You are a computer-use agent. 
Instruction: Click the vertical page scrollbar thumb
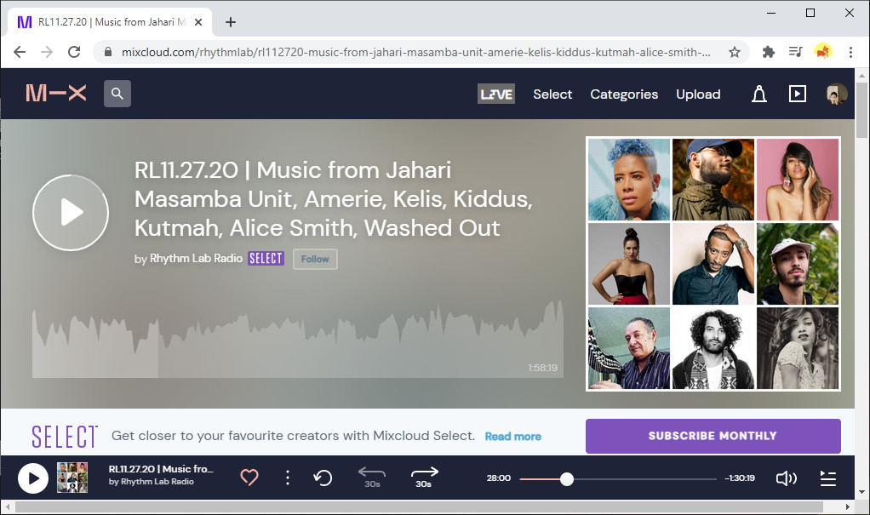click(861, 109)
